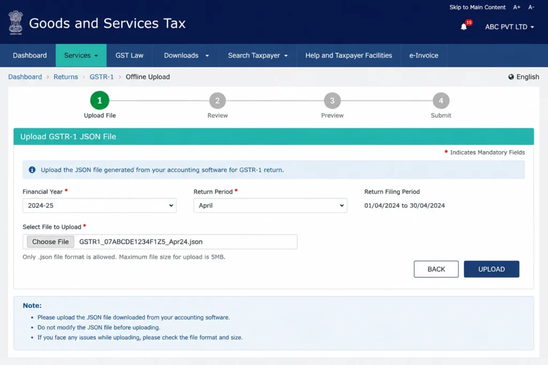548x365 pixels.
Task: Increase font size with A+
Action: [516, 7]
